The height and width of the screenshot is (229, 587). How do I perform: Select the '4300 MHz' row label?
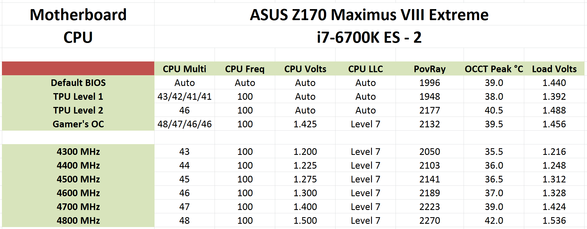(78, 151)
